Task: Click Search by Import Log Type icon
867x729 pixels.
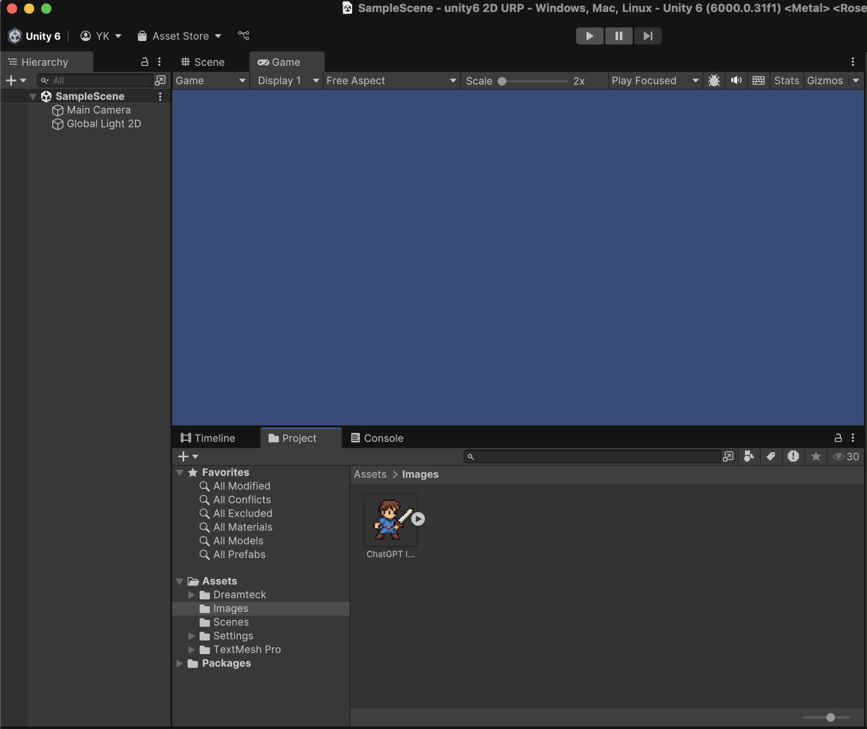Action: [793, 457]
